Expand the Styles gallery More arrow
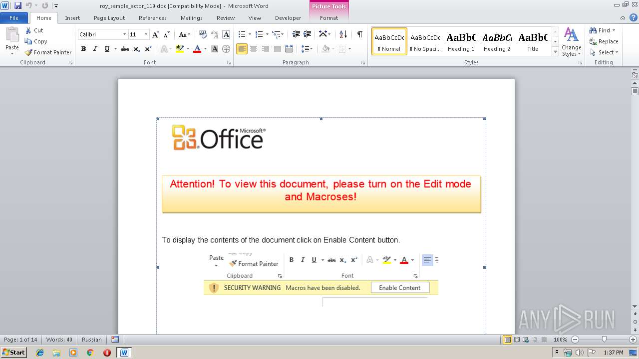 (x=555, y=52)
